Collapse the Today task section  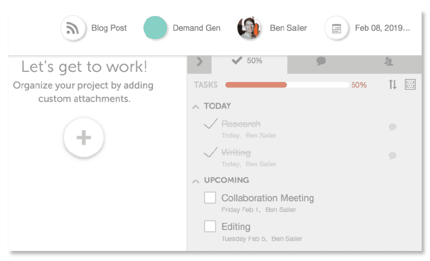click(x=195, y=106)
